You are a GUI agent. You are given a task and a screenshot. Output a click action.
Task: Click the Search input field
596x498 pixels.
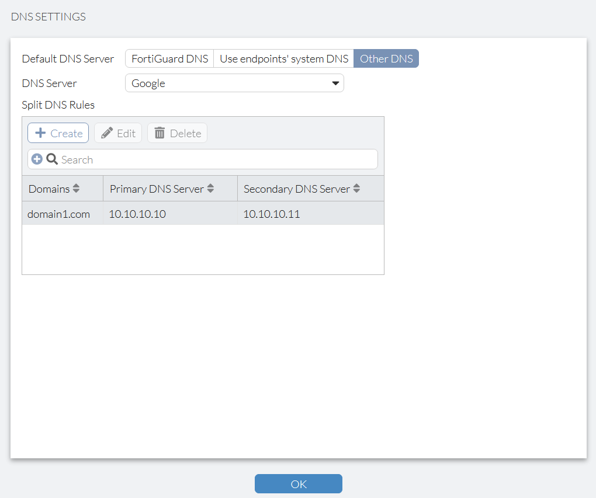coord(175,159)
